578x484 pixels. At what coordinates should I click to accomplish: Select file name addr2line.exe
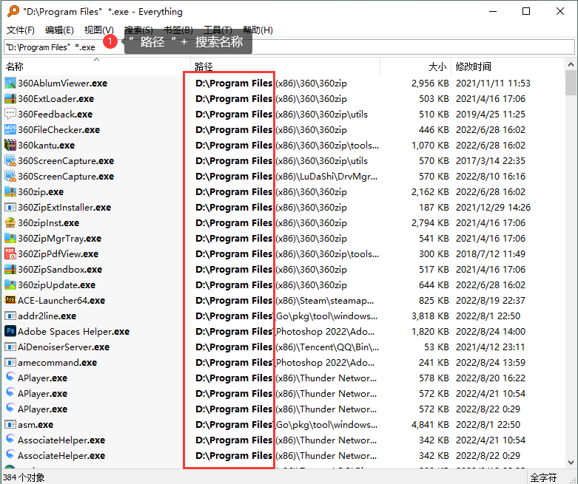(47, 316)
